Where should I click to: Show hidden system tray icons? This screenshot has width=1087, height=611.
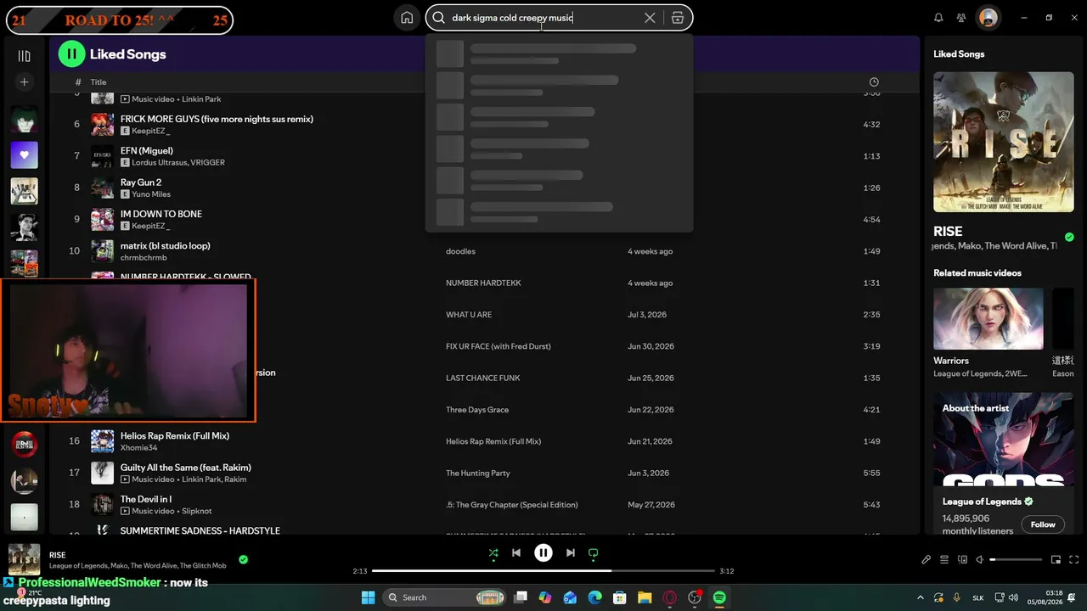[921, 597]
